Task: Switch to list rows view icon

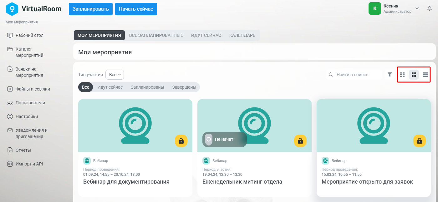Action: [x=425, y=75]
